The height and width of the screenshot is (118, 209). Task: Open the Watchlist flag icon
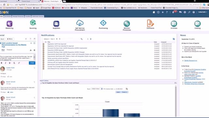[x=167, y=12]
